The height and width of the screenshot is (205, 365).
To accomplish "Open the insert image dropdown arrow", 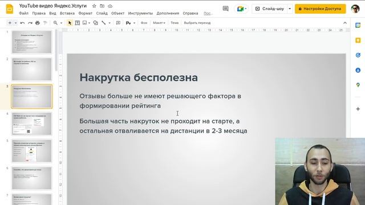I will [89, 23].
